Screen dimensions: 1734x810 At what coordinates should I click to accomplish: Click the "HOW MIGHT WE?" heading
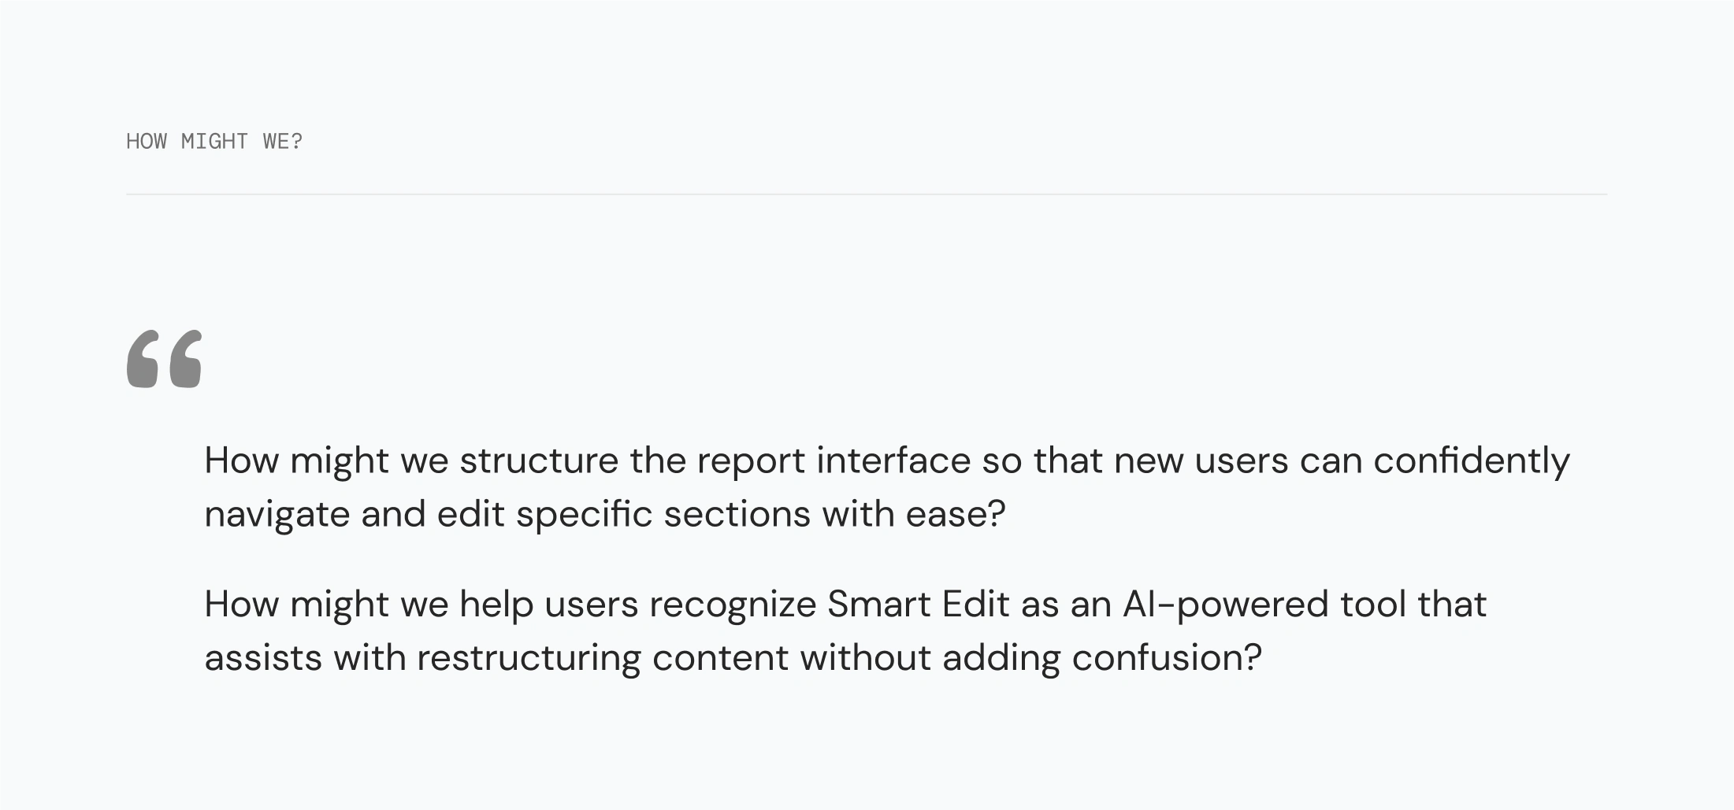pyautogui.click(x=214, y=142)
